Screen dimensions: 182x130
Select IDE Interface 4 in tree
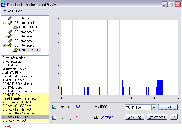(x=24, y=41)
